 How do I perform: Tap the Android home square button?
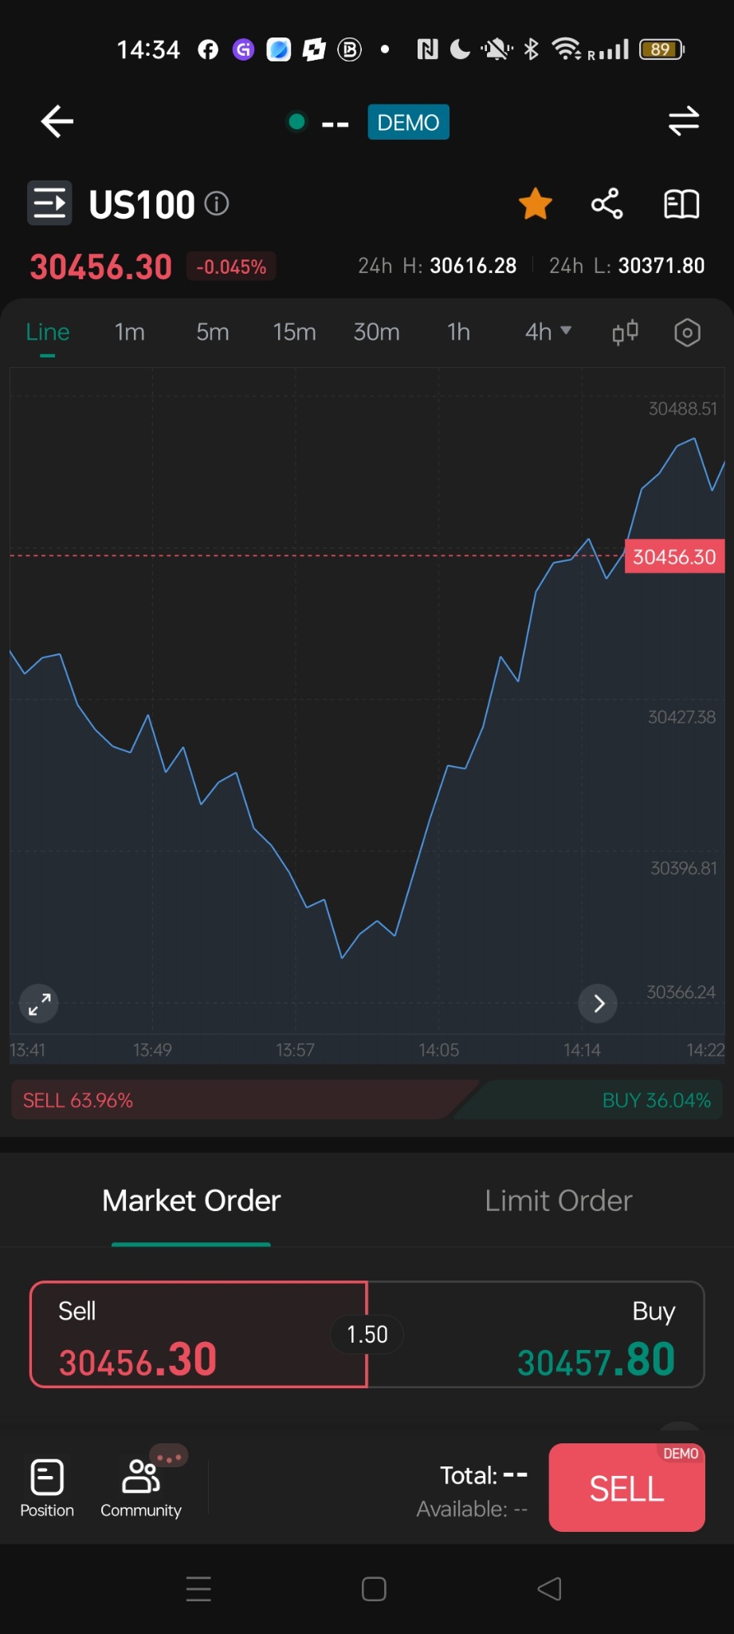coord(374,1589)
